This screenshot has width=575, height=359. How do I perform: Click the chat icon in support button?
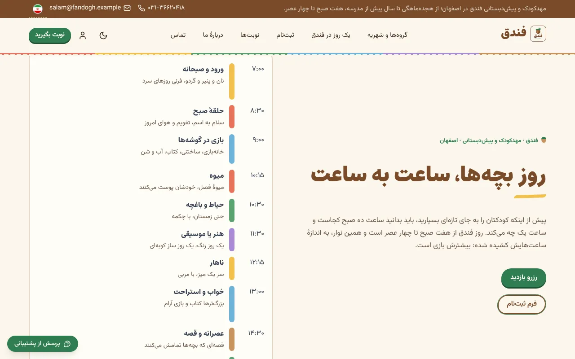67,344
